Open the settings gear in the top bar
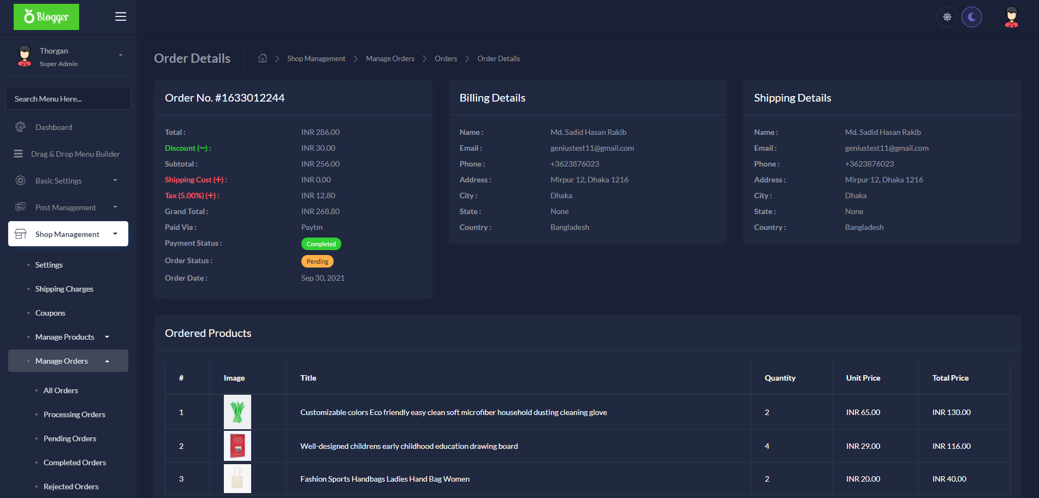The width and height of the screenshot is (1039, 498). (x=947, y=17)
